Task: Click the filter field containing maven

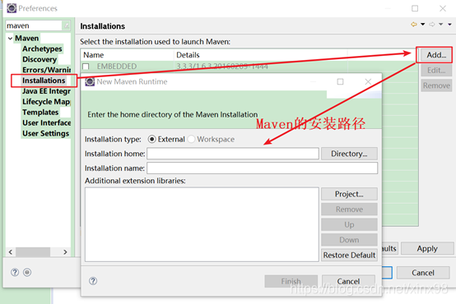Action: point(34,25)
